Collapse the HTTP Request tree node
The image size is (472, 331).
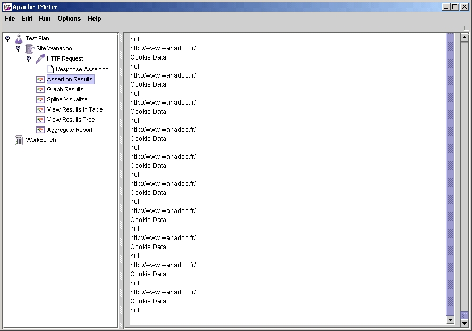[29, 58]
